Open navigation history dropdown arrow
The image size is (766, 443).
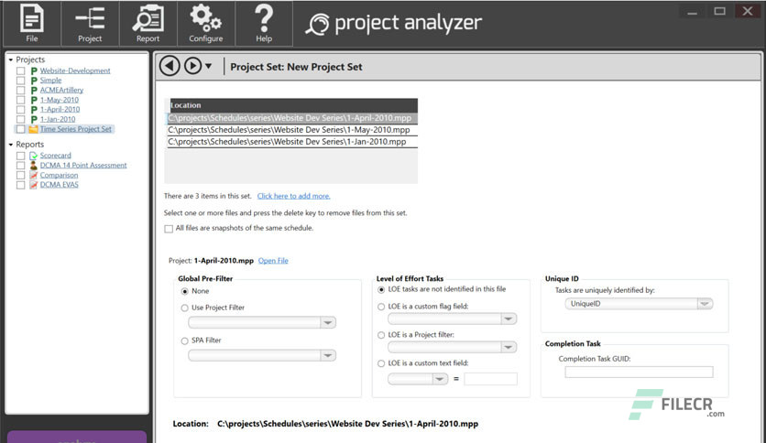coord(208,66)
